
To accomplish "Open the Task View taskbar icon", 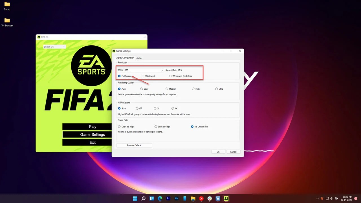I will coord(152,198).
